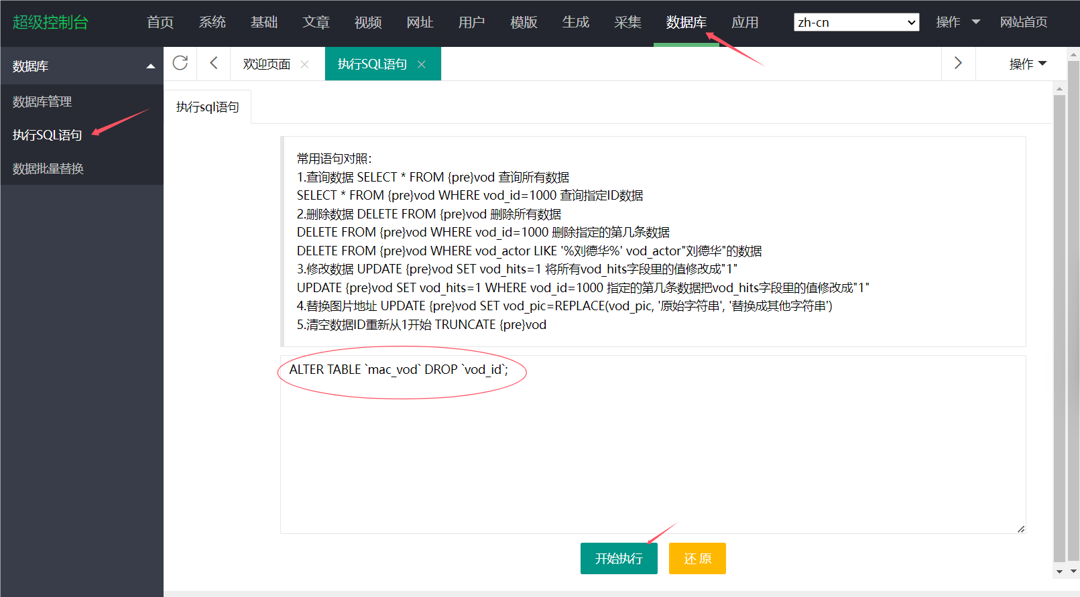Open the 数据库管理 sidebar item

click(x=42, y=102)
